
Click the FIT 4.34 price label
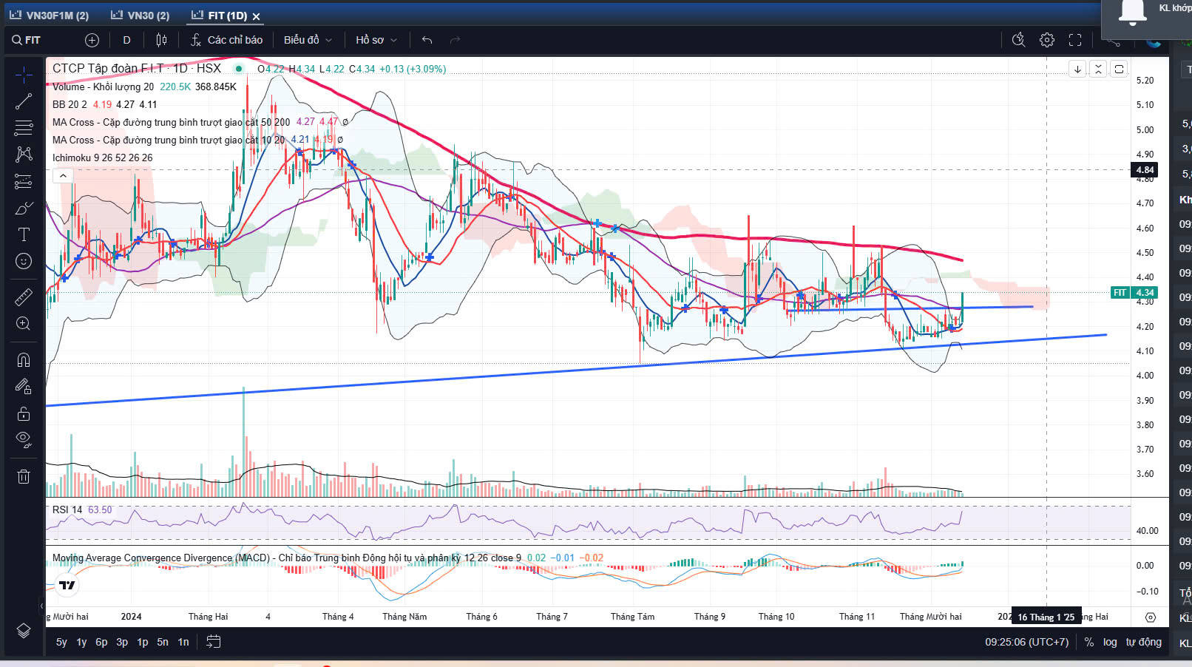coord(1134,293)
